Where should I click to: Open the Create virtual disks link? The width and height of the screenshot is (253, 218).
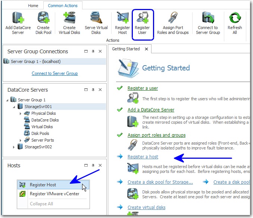(146, 207)
